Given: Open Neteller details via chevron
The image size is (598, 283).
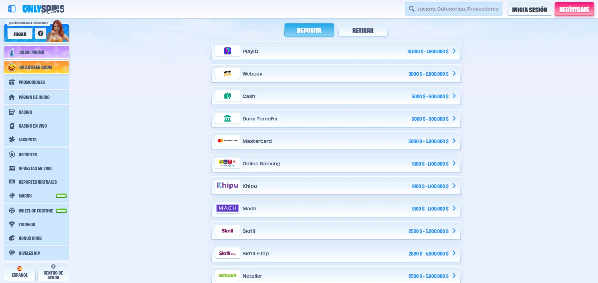Looking at the screenshot, I should pyautogui.click(x=454, y=276).
